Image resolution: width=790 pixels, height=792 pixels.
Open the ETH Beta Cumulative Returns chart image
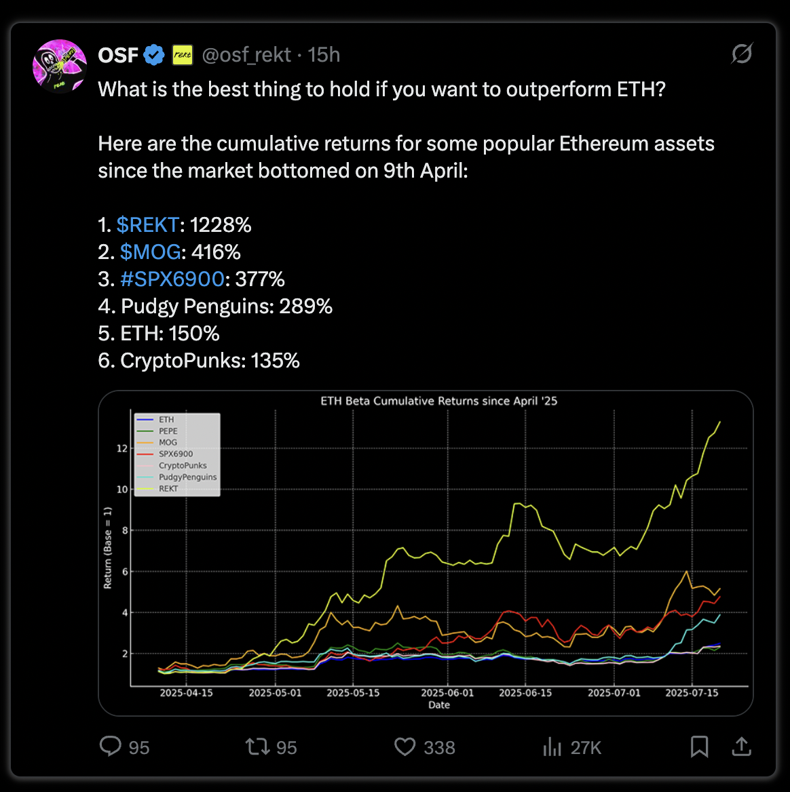(x=426, y=553)
